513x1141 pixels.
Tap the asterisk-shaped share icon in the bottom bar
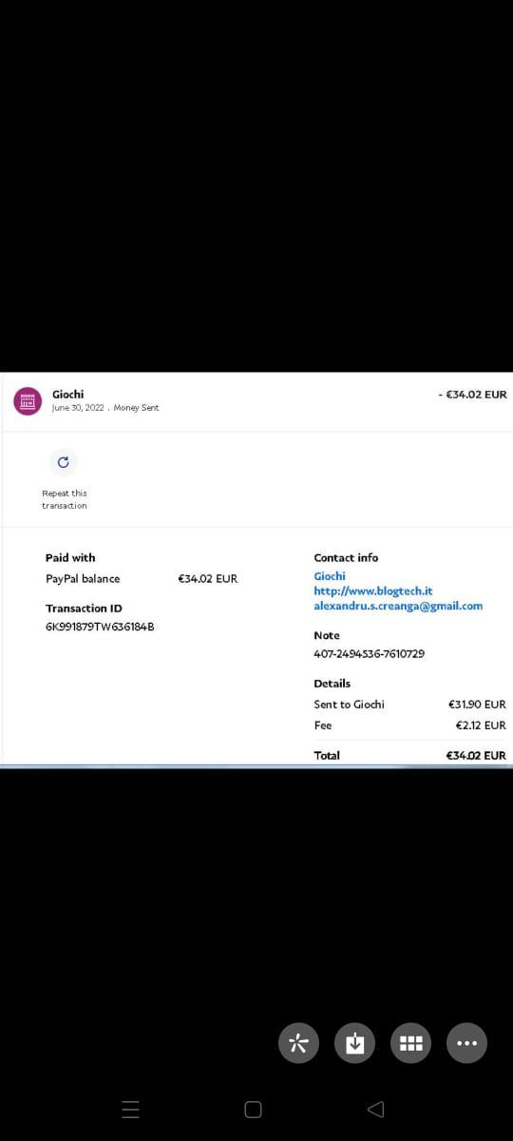coord(298,1043)
